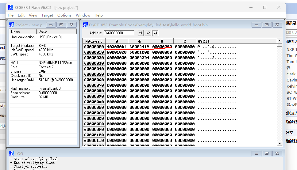Open the File menu

[x=10, y=15]
